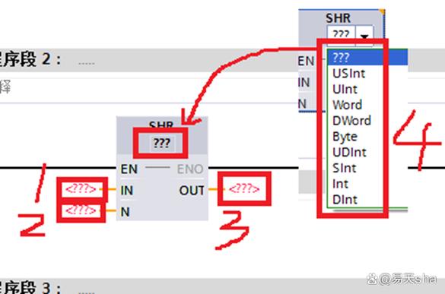Click the OUT operand placeholder <???>
Screen dimensions: 445x294
(x=244, y=188)
